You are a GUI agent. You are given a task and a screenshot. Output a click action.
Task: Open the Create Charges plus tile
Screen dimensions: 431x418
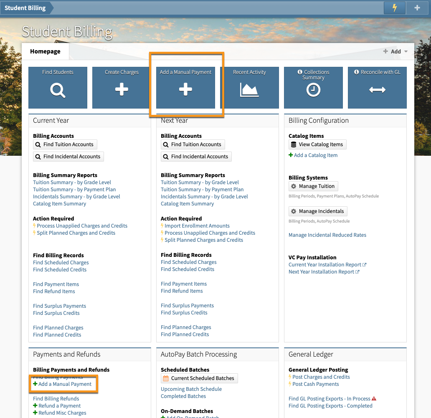click(x=122, y=88)
